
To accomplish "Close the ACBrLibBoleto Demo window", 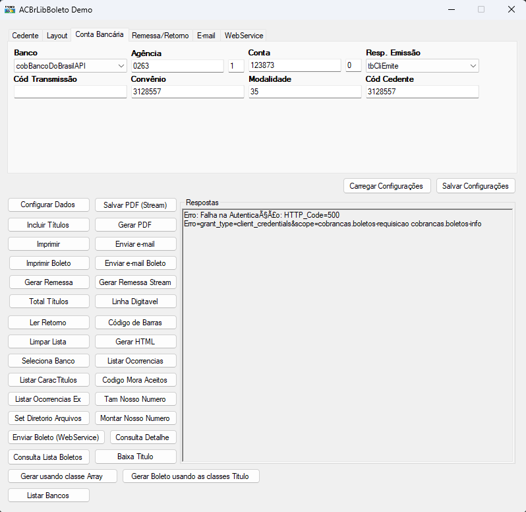I will pos(511,9).
